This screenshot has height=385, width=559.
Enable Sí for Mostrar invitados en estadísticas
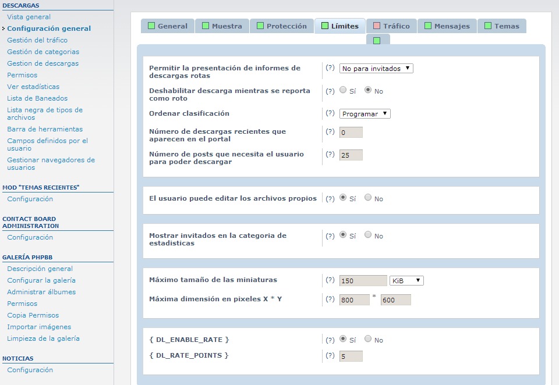[342, 235]
